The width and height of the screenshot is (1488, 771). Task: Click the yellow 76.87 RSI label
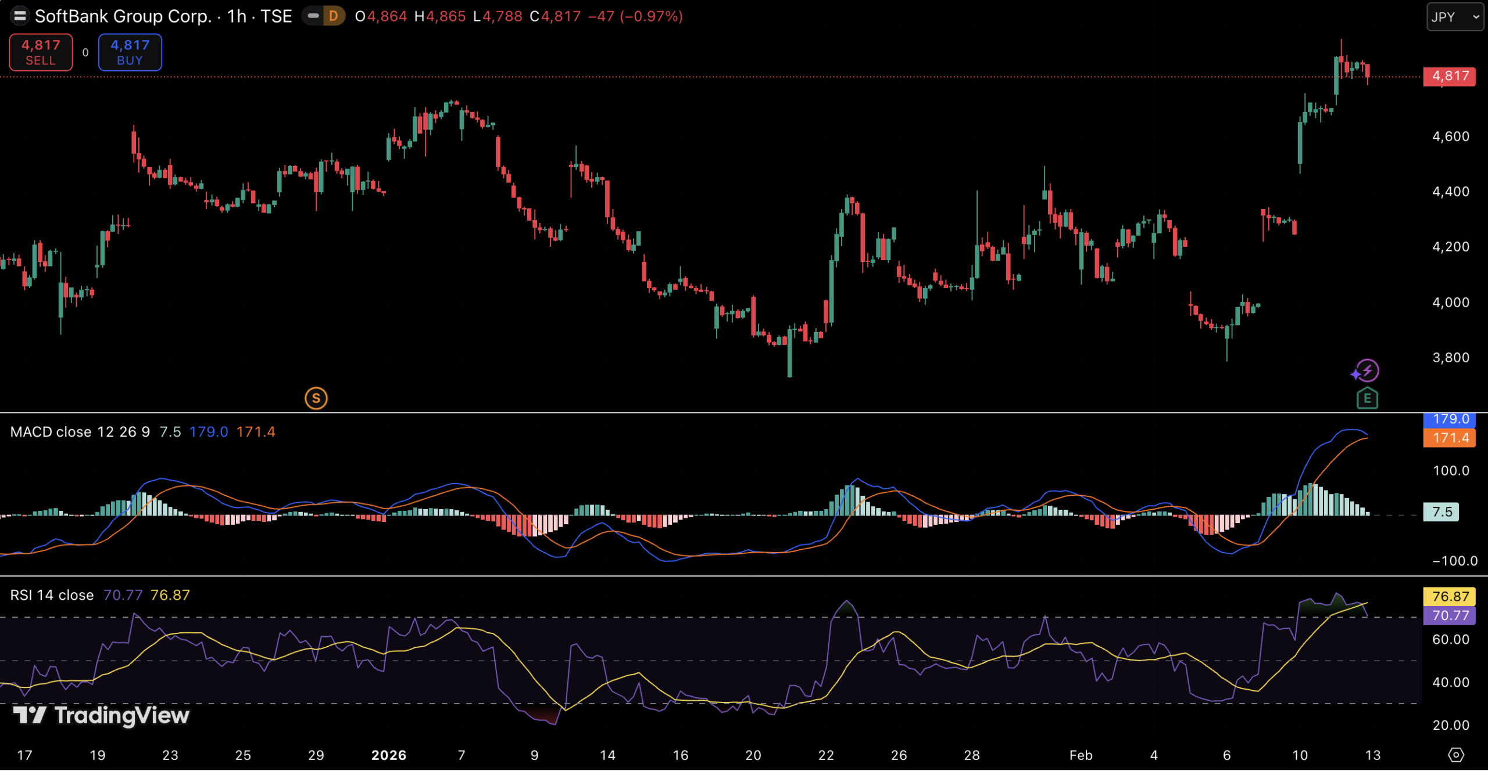click(x=1449, y=596)
